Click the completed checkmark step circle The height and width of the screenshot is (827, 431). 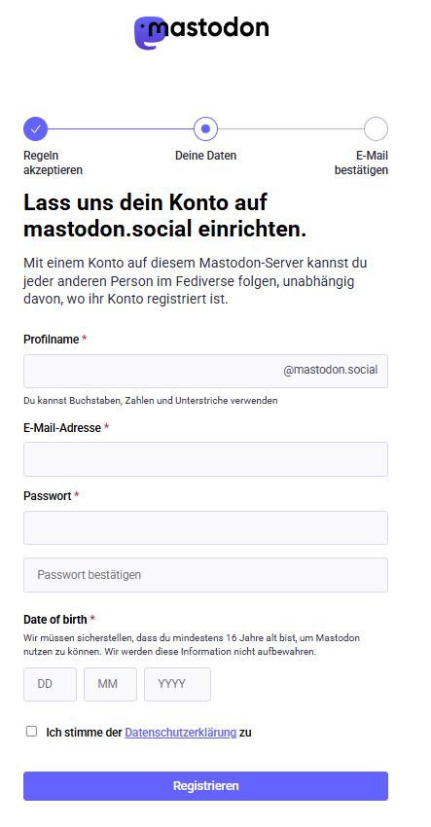click(x=35, y=128)
